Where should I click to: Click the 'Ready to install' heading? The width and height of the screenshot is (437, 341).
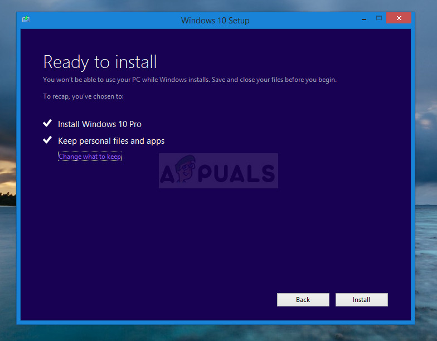(x=100, y=62)
